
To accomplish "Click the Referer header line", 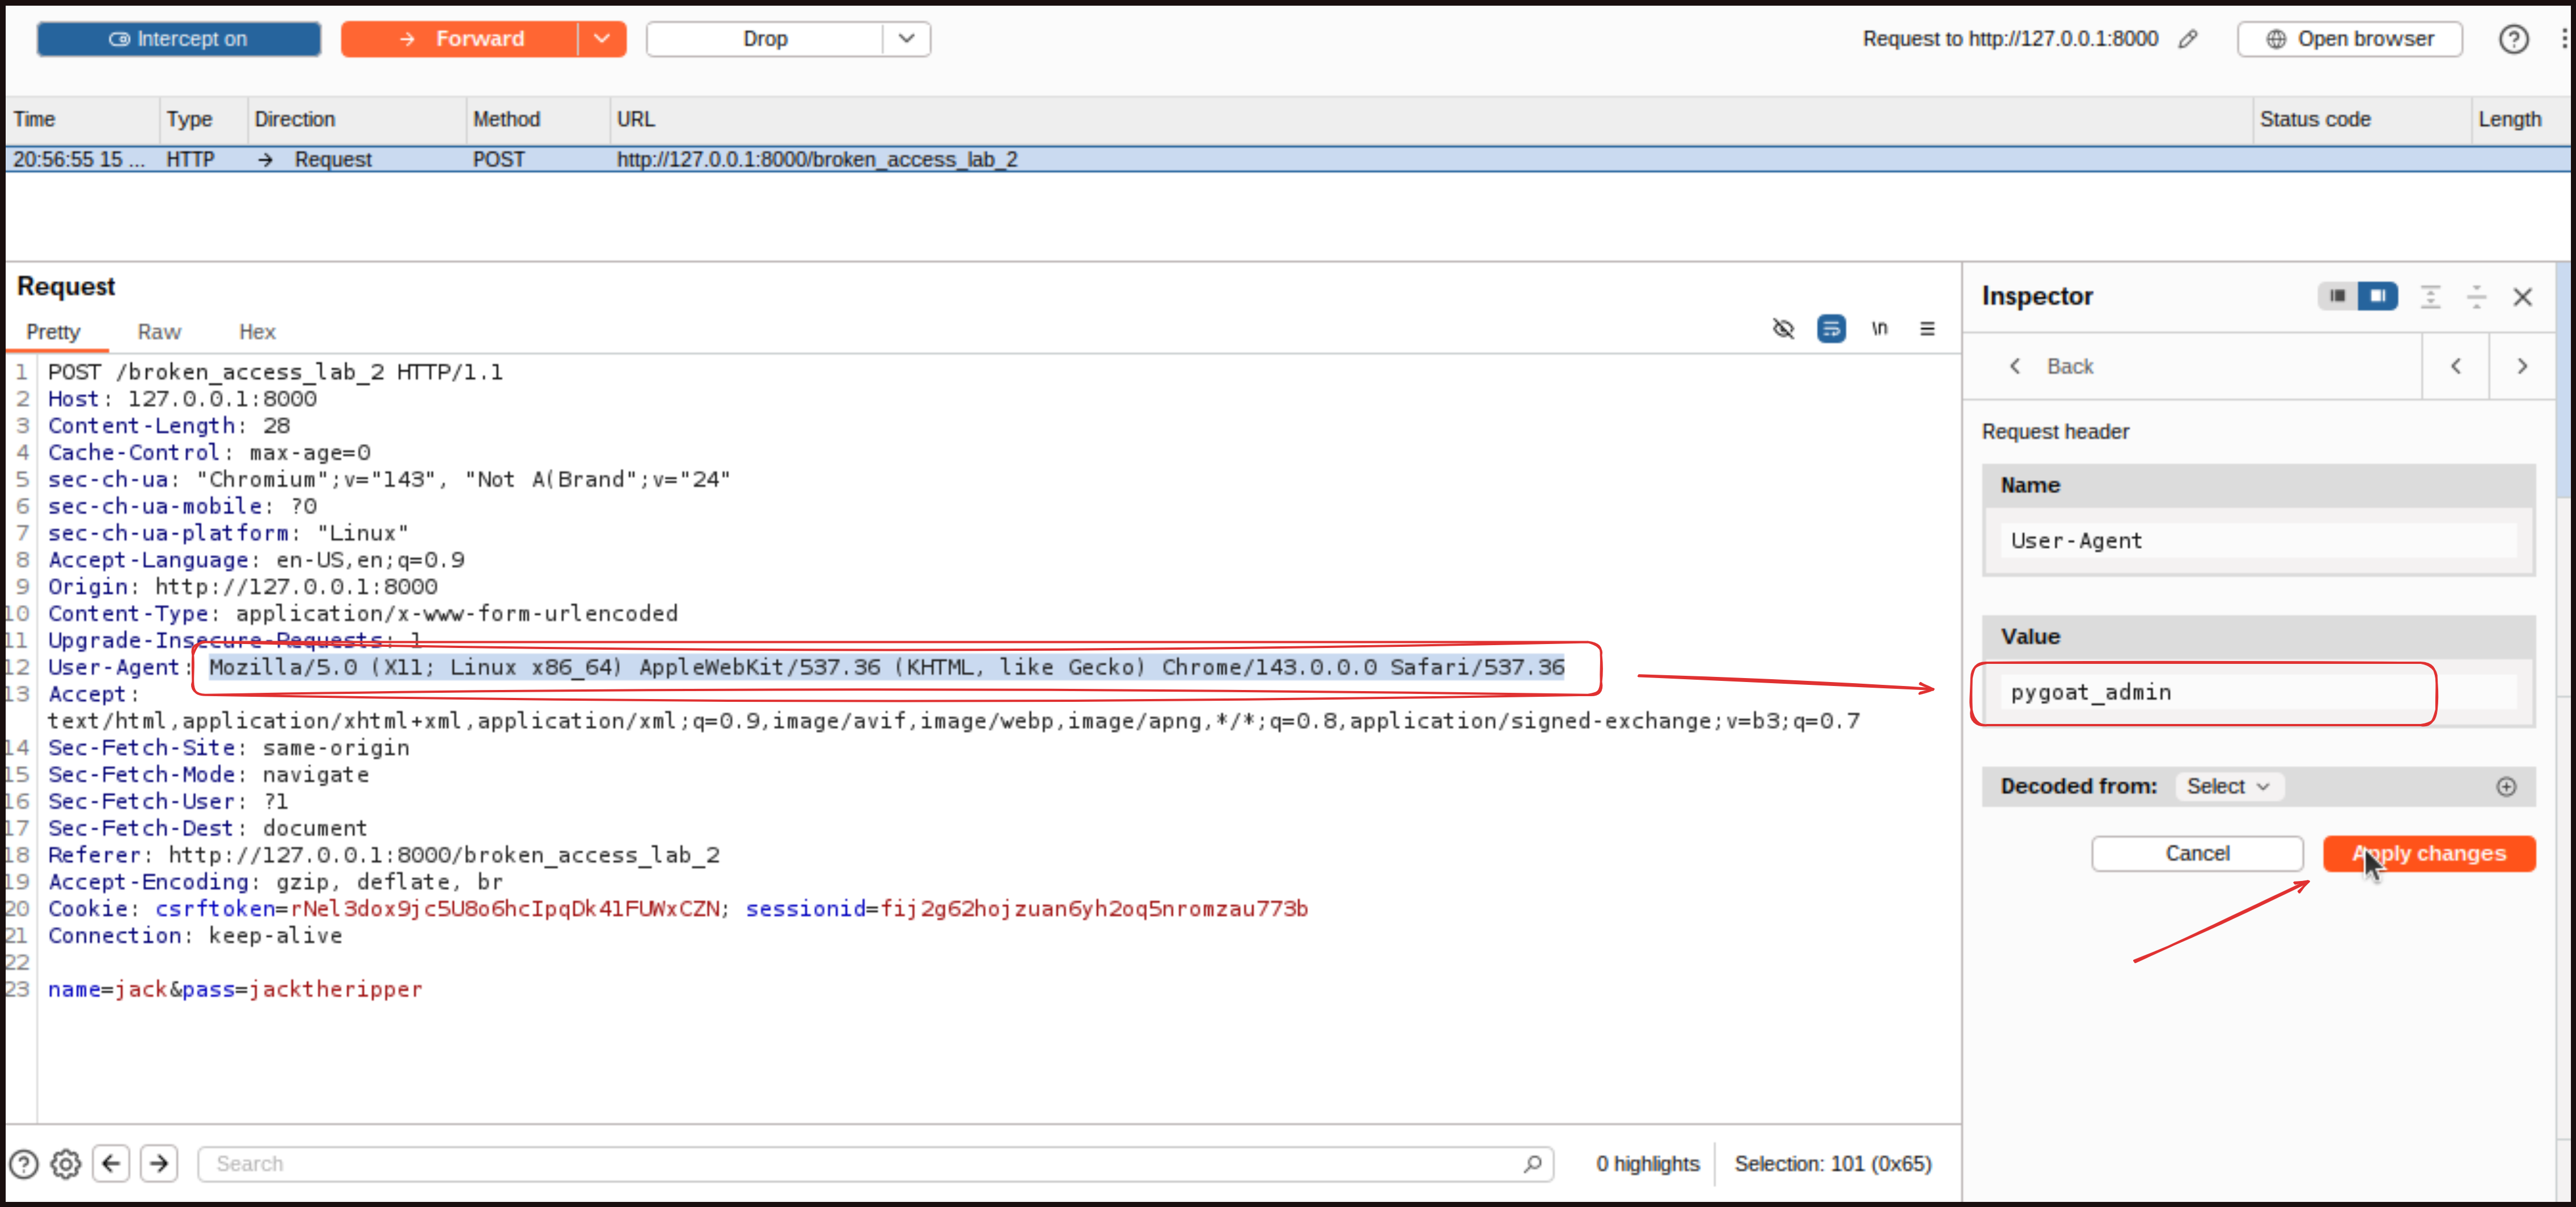I will [x=384, y=856].
